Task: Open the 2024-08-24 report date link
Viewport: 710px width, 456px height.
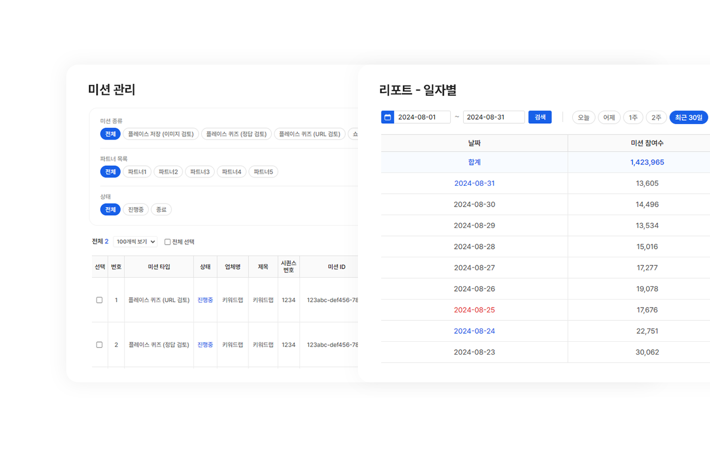Action: pos(474,331)
